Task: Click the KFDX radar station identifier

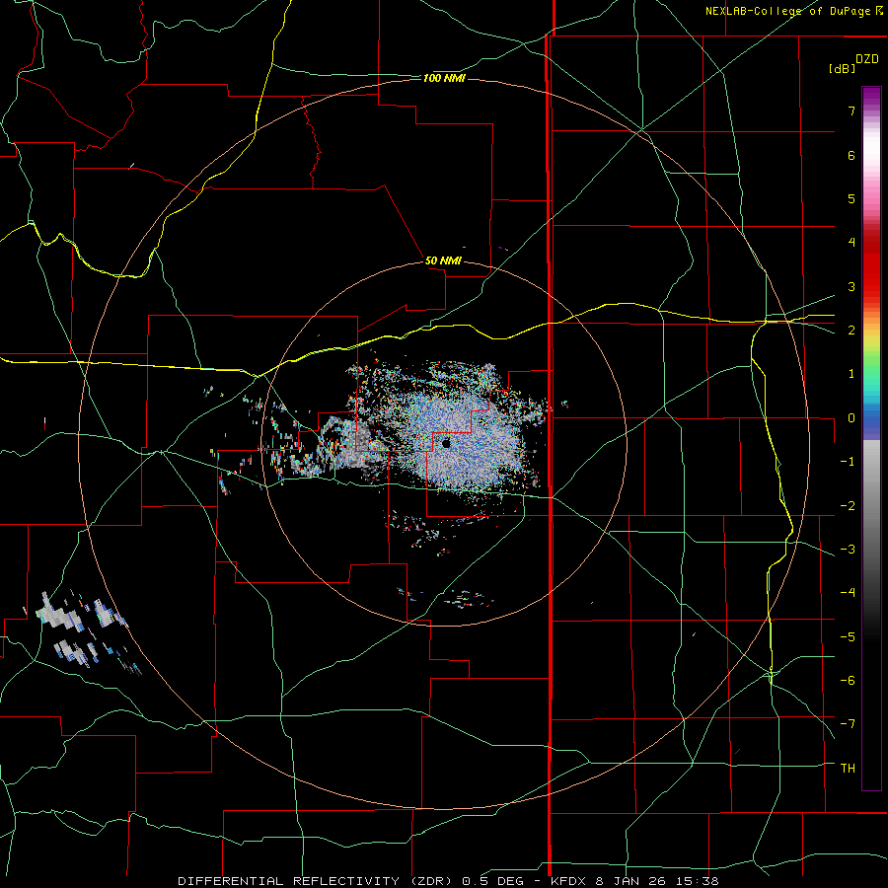Action: (569, 881)
